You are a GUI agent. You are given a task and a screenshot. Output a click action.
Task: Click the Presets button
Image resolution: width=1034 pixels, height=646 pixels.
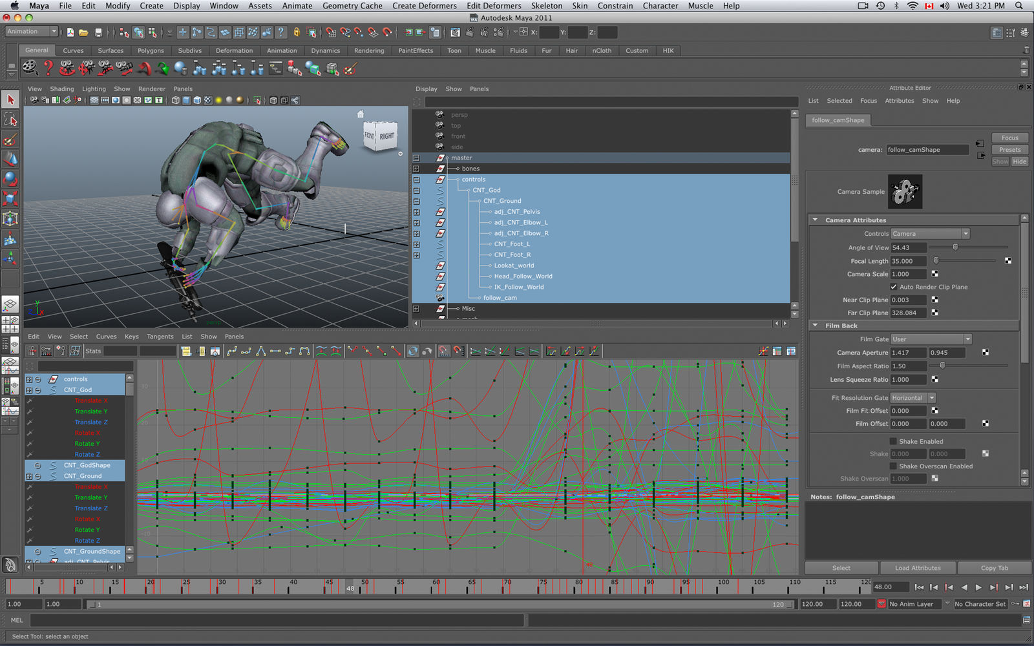(x=1010, y=150)
